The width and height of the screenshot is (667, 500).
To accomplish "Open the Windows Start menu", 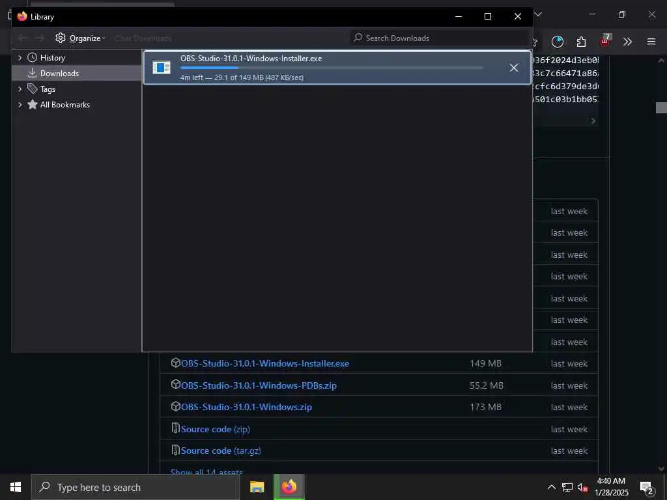I will (x=16, y=487).
